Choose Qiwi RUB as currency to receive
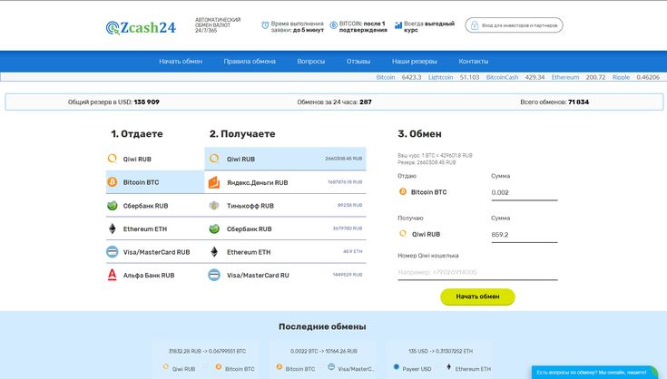 [240, 159]
